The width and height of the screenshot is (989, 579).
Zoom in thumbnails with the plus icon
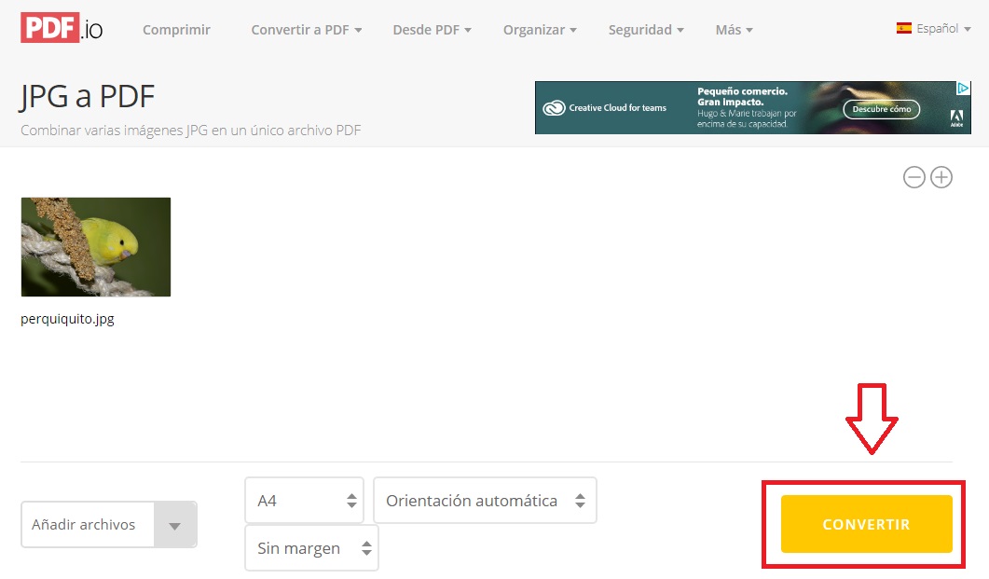941,176
